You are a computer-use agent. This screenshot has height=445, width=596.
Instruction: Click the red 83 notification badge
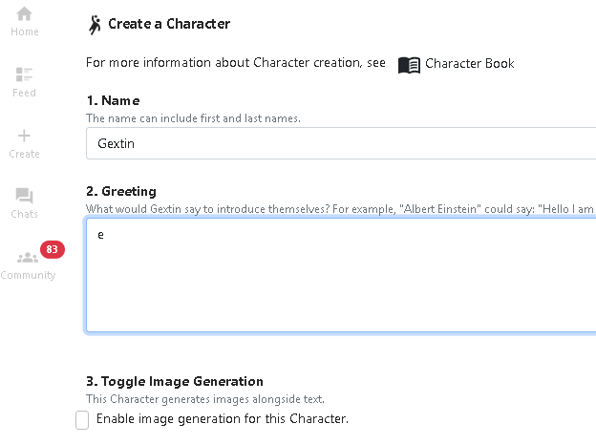pos(53,249)
